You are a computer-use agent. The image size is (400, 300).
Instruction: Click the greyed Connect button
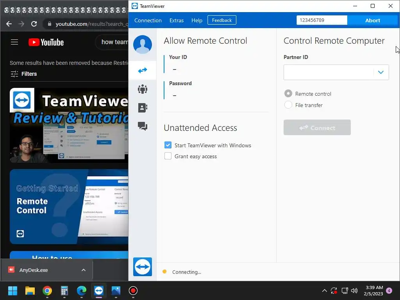point(317,128)
